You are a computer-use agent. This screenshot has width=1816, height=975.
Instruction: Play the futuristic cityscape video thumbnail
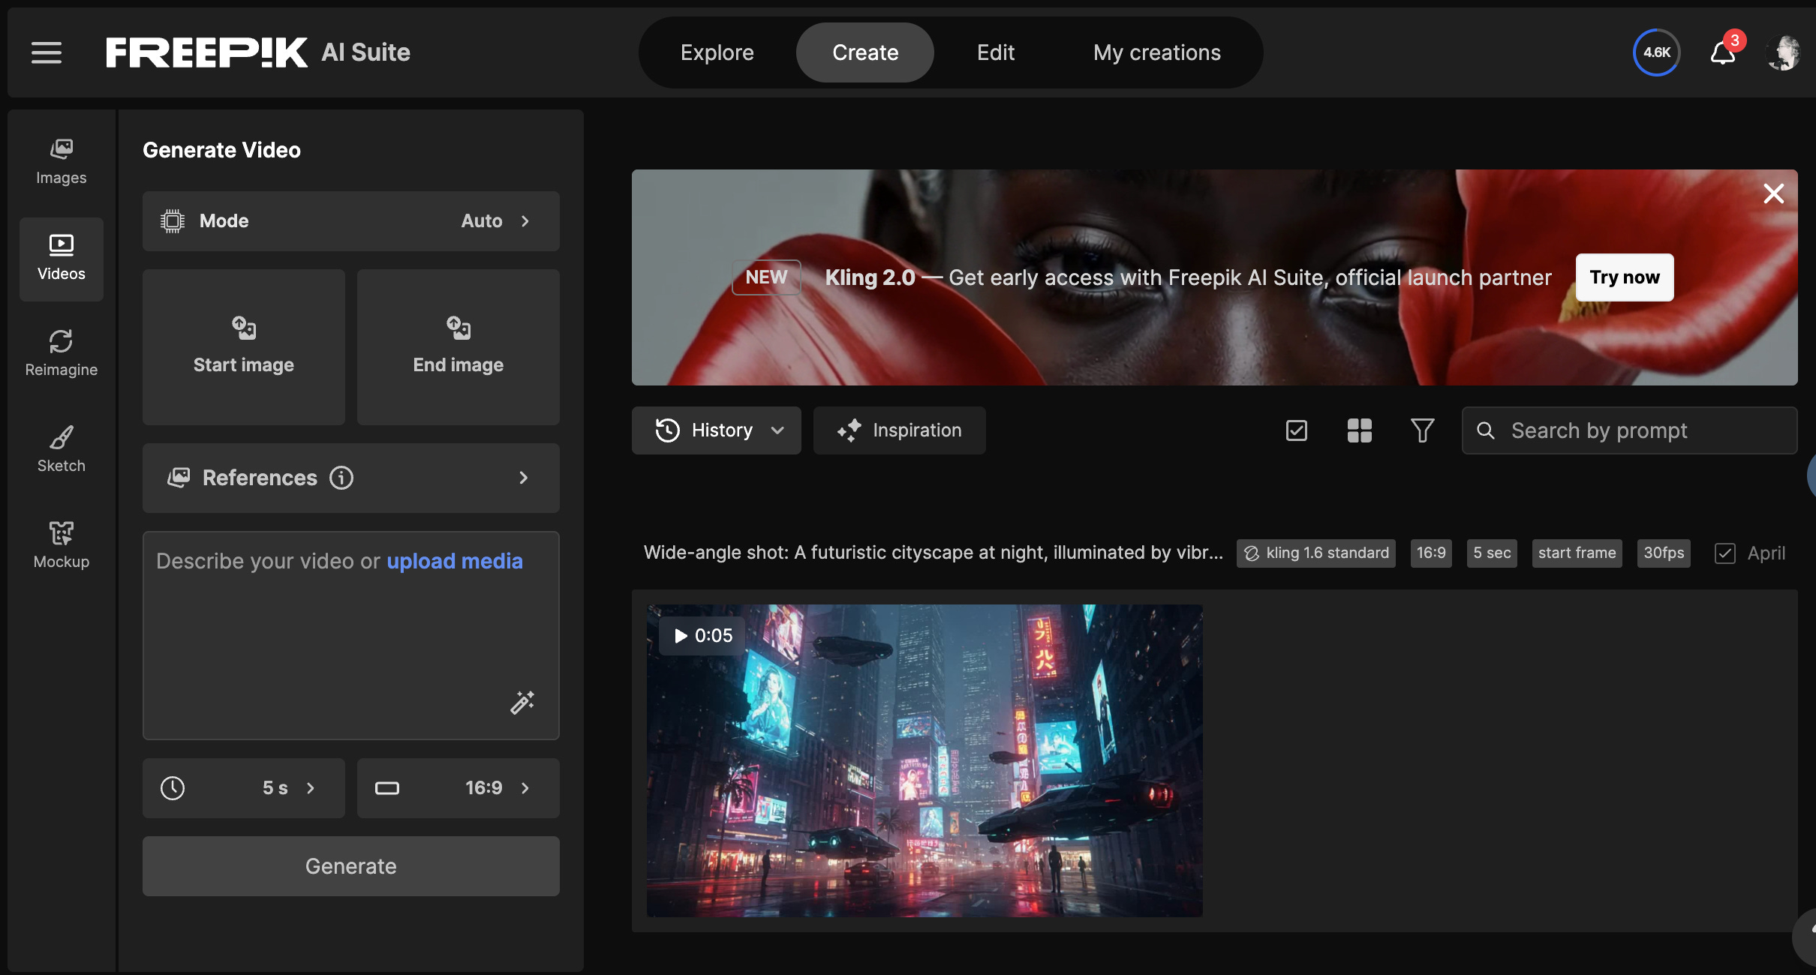pos(924,760)
